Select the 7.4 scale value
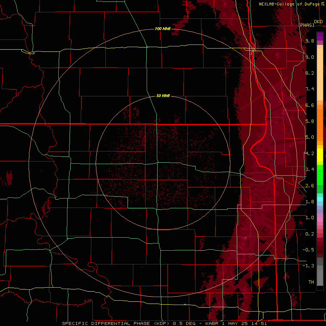This screenshot has height=326, width=326. 310,89
